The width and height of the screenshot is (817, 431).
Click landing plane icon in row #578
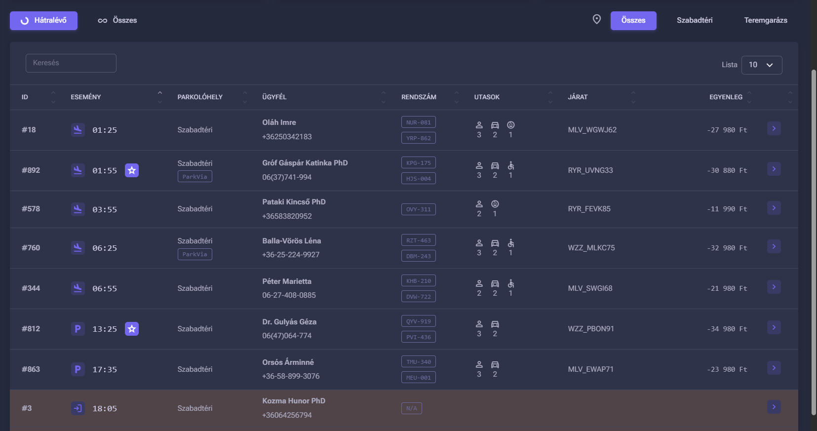[x=78, y=209]
